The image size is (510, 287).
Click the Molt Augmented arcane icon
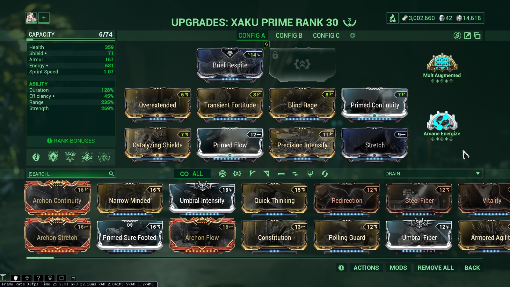pos(442,62)
